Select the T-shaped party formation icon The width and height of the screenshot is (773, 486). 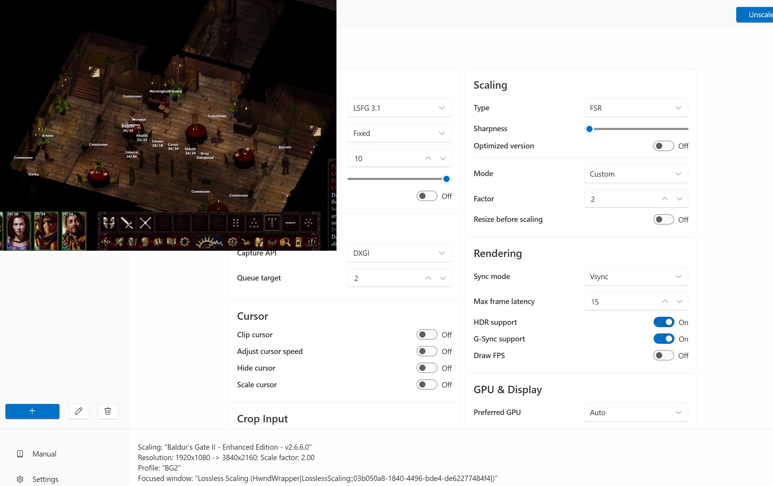tap(272, 222)
